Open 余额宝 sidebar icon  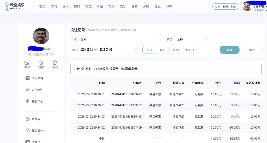(x=28, y=119)
